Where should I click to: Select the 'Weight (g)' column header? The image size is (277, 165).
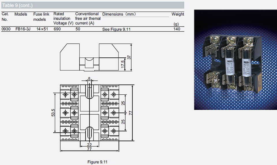click(x=178, y=19)
